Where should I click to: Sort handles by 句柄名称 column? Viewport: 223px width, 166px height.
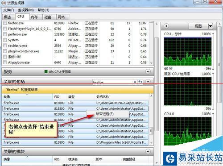pyautogui.click(x=122, y=97)
